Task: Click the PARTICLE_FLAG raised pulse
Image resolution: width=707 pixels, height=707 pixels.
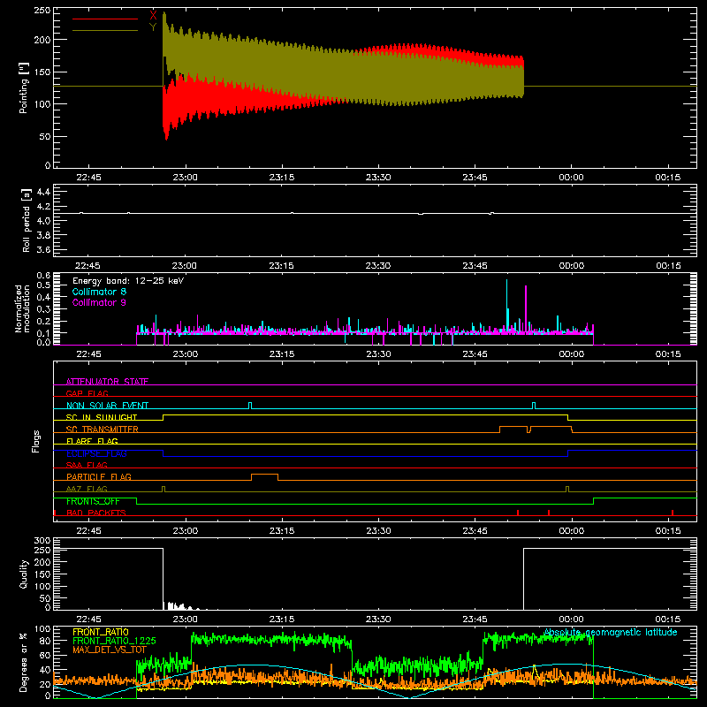Action: click(264, 477)
